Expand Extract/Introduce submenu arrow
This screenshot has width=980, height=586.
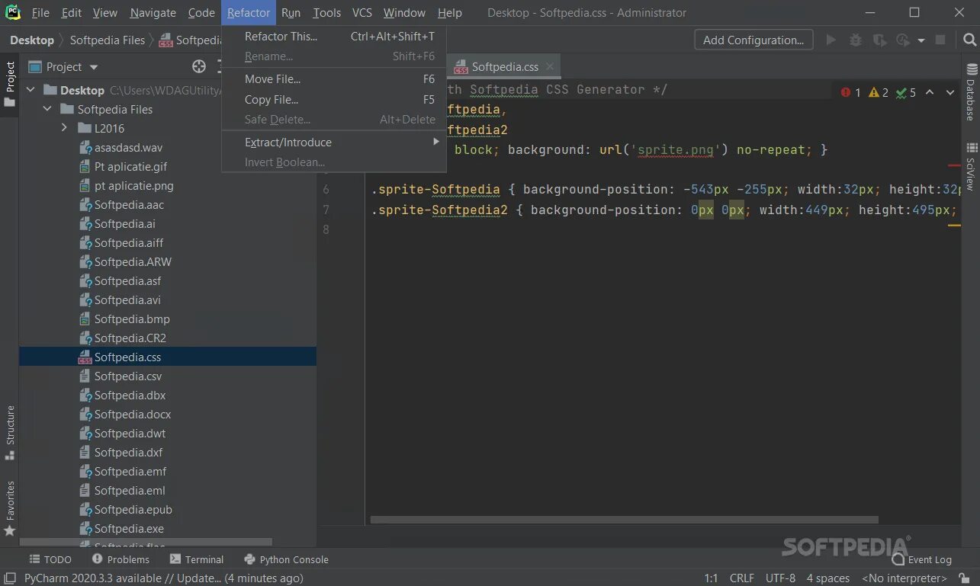point(436,142)
